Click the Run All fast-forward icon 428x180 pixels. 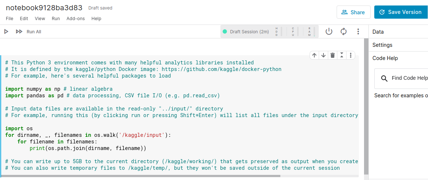pyautogui.click(x=19, y=32)
